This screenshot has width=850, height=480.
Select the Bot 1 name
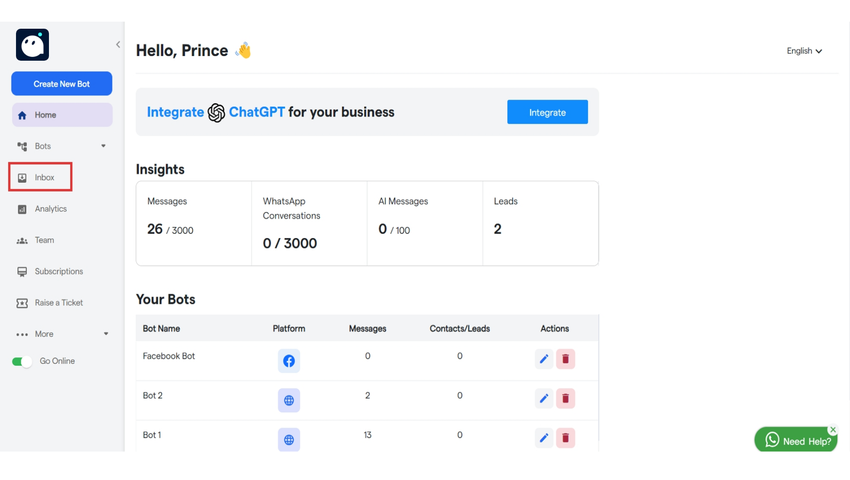pos(152,435)
